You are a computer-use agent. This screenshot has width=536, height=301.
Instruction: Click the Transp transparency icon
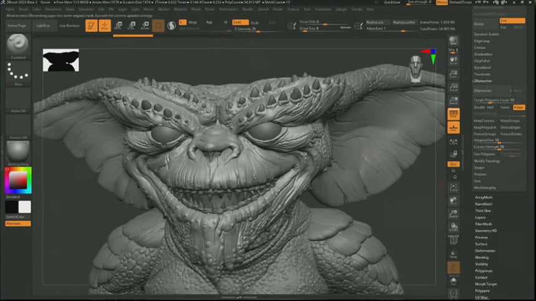(x=453, y=254)
